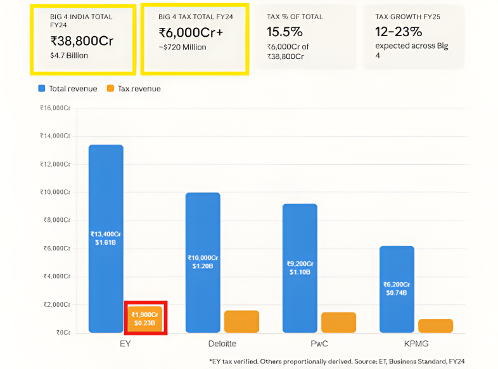Toggle the Tax revenue legend label

[x=139, y=89]
